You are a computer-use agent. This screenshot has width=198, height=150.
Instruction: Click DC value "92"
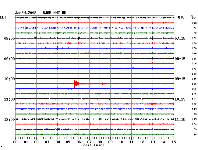[x=195, y=33]
